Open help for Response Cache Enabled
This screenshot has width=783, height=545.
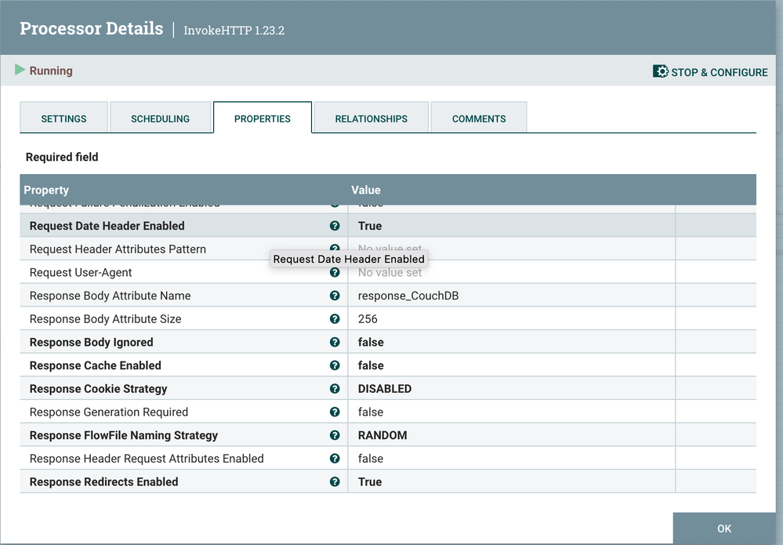pos(335,365)
